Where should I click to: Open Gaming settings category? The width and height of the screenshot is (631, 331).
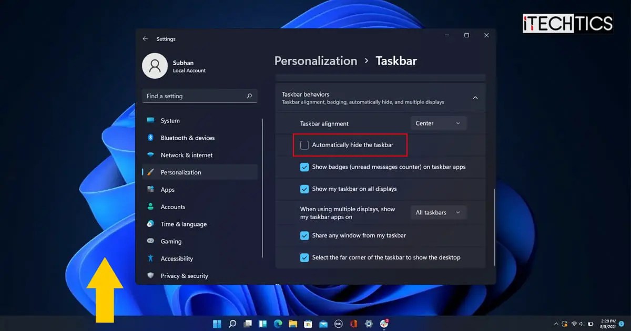[x=200, y=241]
